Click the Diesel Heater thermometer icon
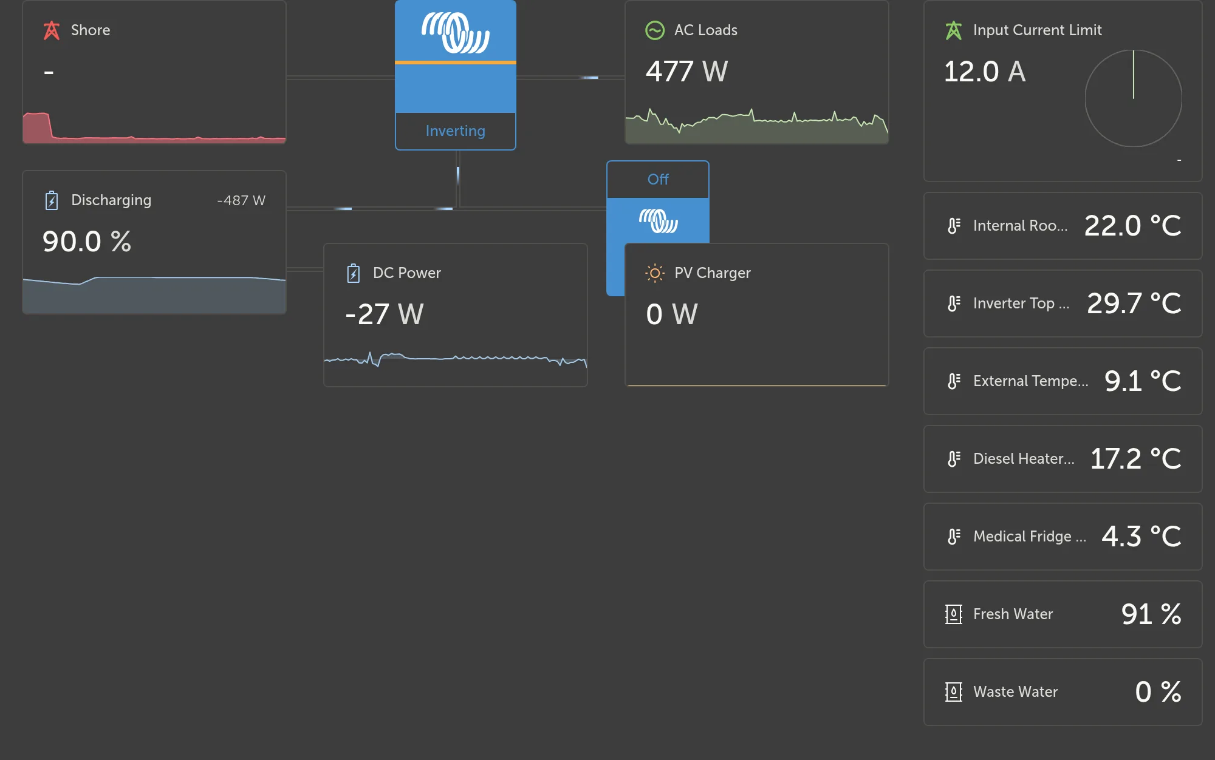 954,459
